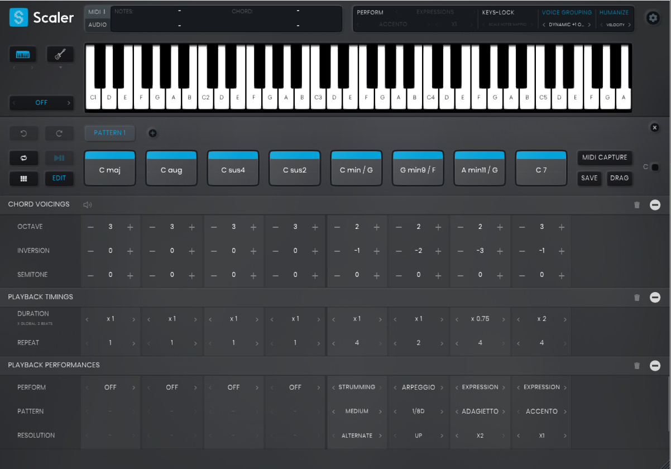Switch input to AUDIO mode

click(x=97, y=25)
